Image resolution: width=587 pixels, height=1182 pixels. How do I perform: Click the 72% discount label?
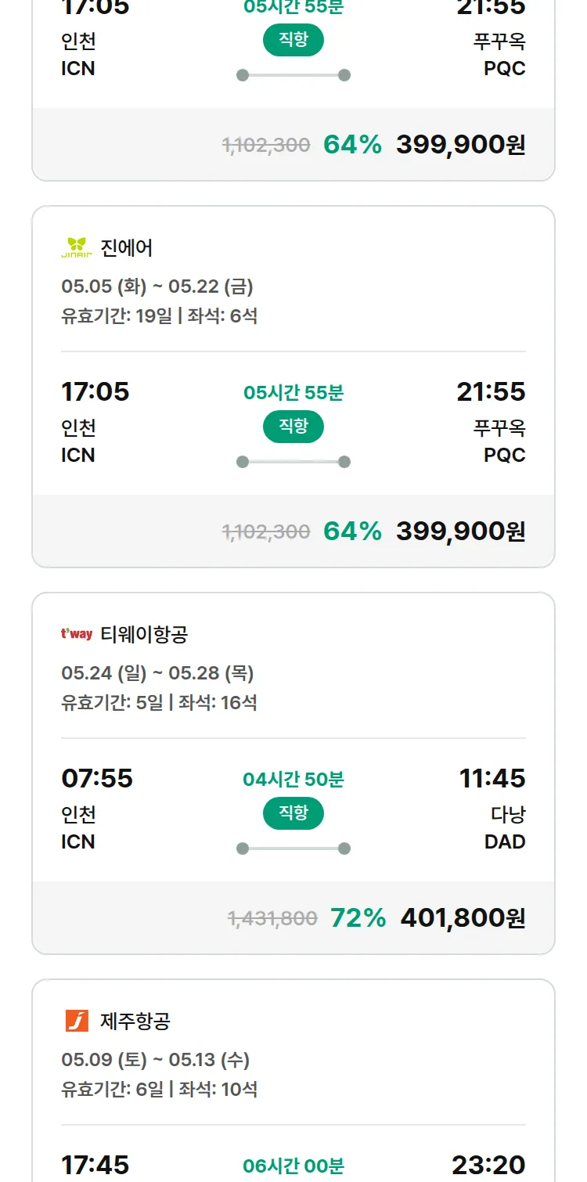(x=358, y=917)
